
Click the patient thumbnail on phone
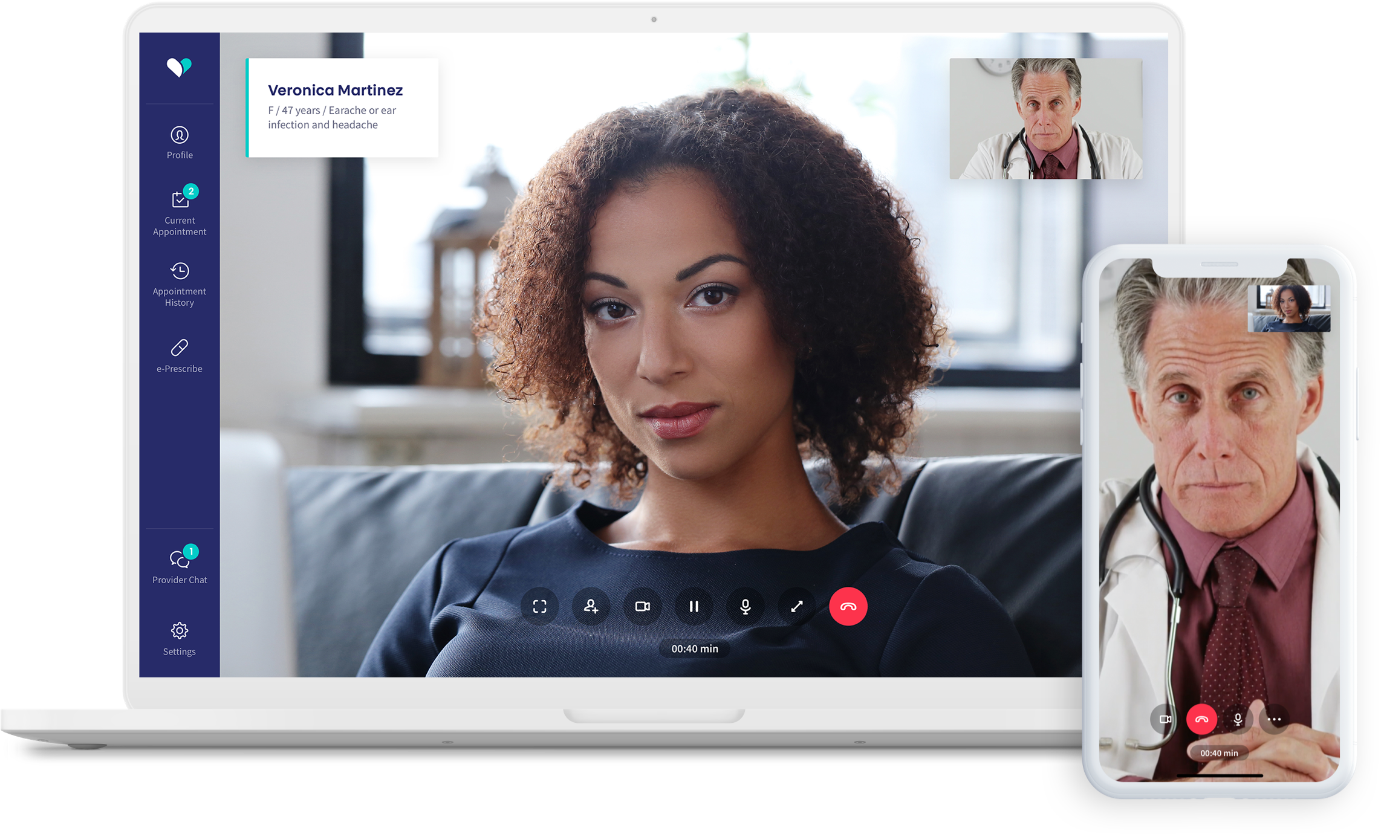click(x=1288, y=308)
